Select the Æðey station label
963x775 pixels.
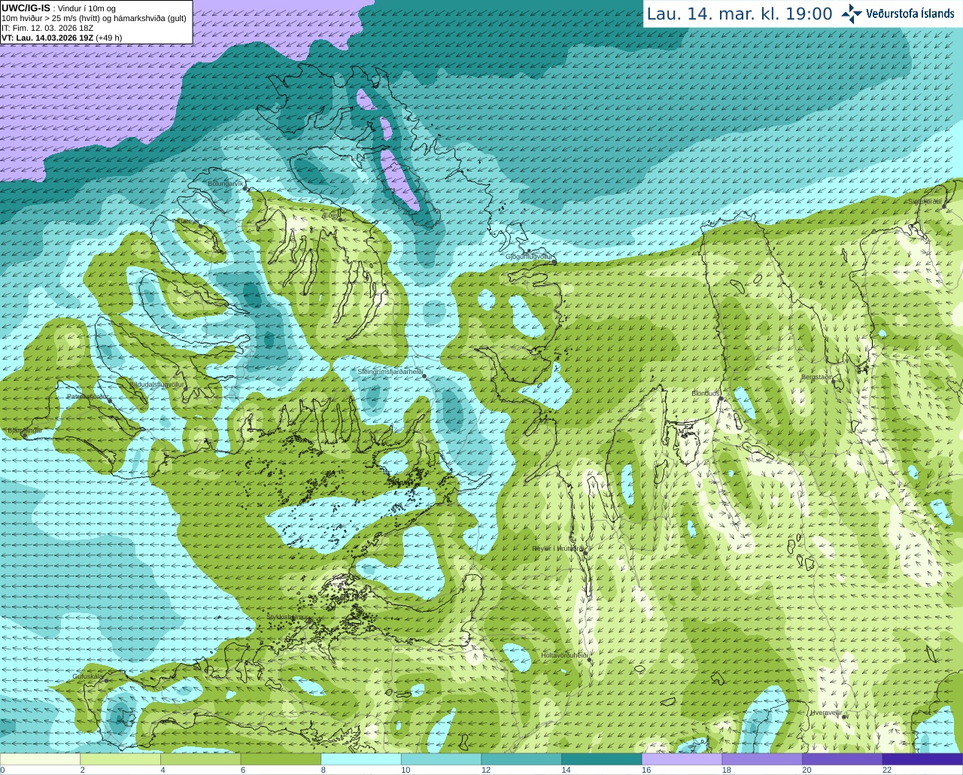click(330, 215)
